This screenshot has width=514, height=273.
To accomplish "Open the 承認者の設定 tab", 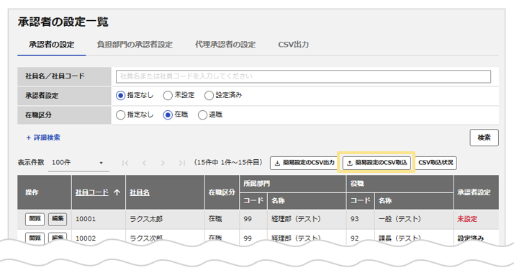I will point(51,45).
